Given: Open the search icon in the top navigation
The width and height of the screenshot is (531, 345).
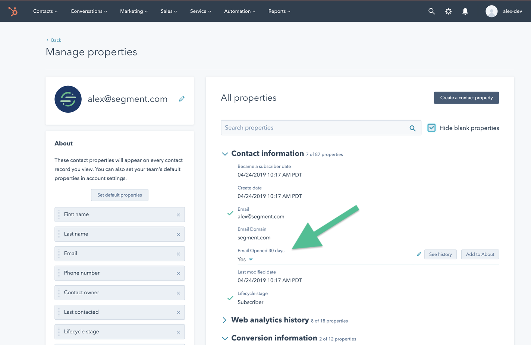Looking at the screenshot, I should pos(431,11).
